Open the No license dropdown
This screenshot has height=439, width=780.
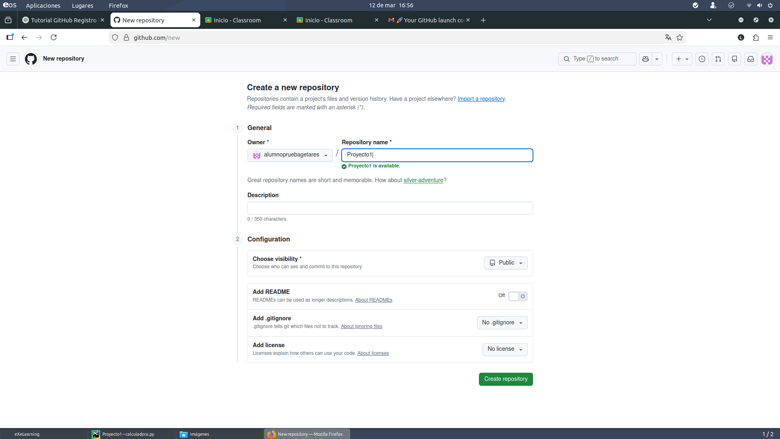(x=505, y=349)
